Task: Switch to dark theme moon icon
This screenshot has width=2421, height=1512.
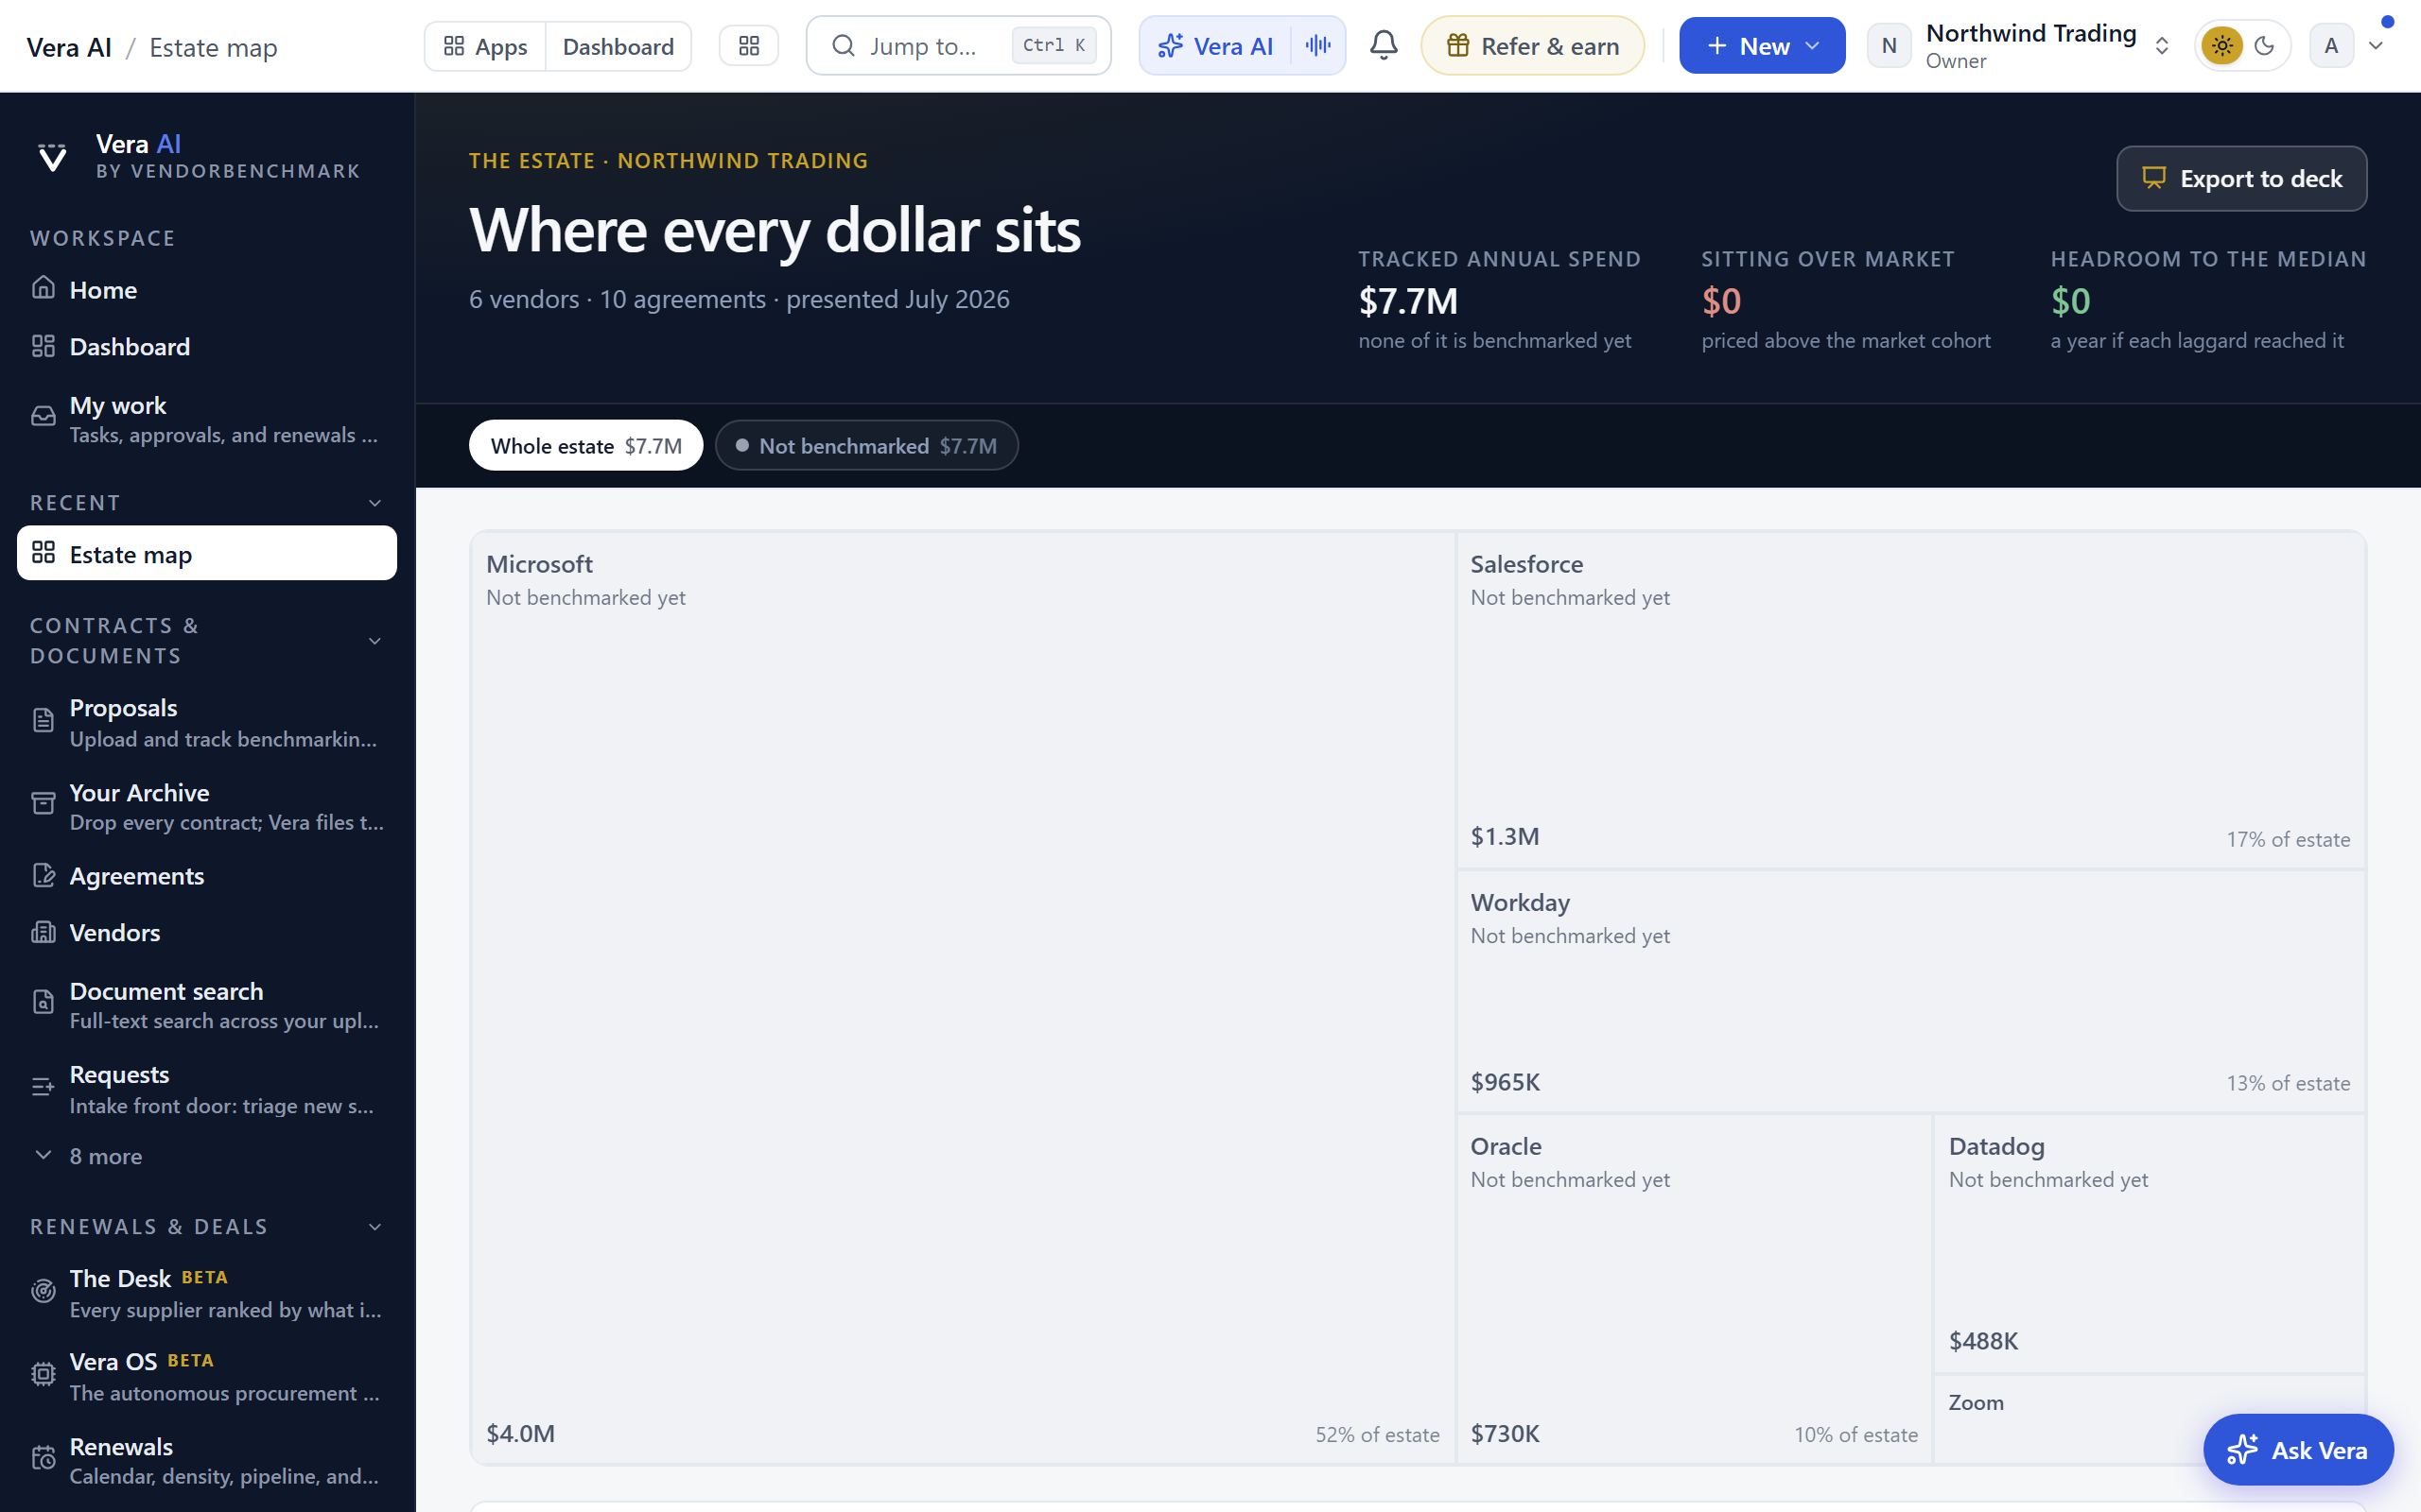Action: coord(2265,45)
